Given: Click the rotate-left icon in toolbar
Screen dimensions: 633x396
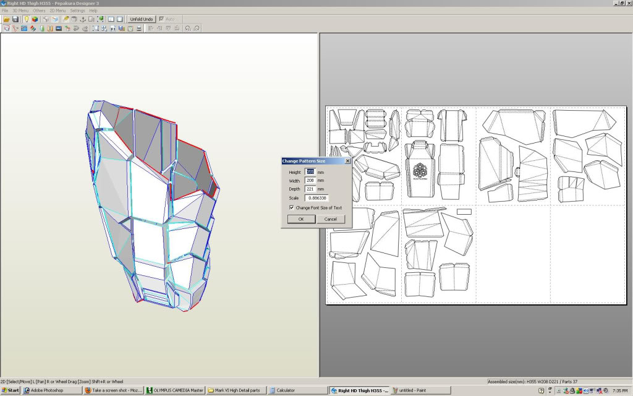Looking at the screenshot, I should pyautogui.click(x=188, y=28).
